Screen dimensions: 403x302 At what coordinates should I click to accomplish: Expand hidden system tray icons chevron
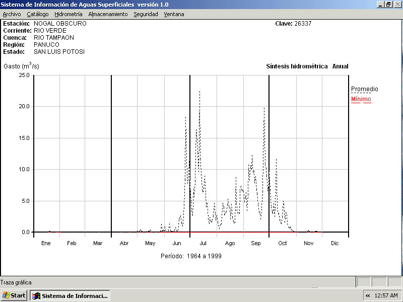pos(368,295)
